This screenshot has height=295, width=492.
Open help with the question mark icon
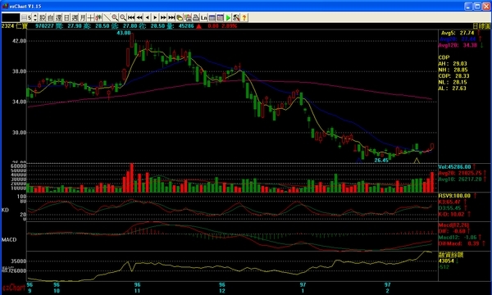click(244, 17)
